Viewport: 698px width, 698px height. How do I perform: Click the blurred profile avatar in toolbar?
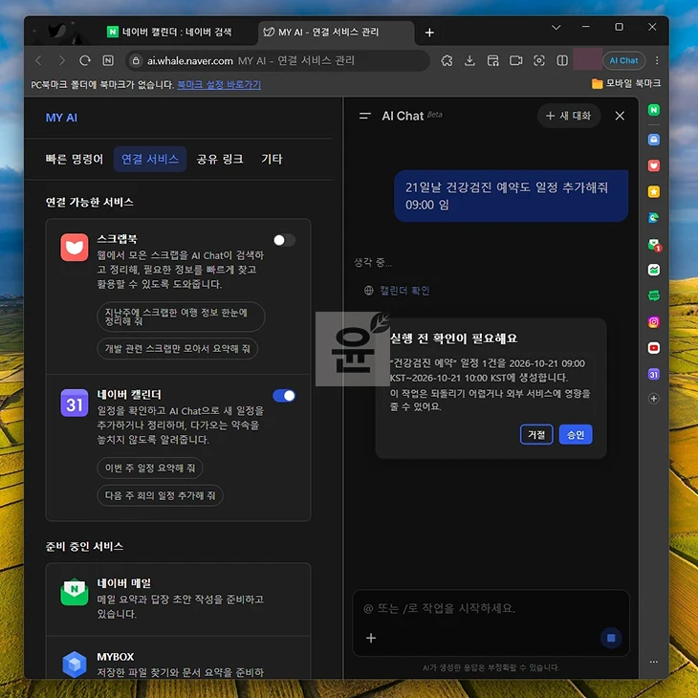[588, 59]
